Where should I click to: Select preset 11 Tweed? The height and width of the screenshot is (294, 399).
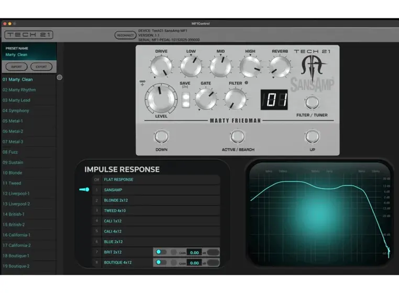point(29,183)
